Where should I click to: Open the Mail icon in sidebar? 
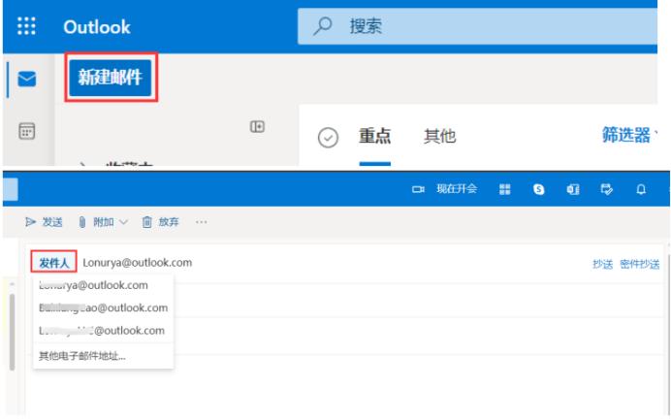[27, 79]
